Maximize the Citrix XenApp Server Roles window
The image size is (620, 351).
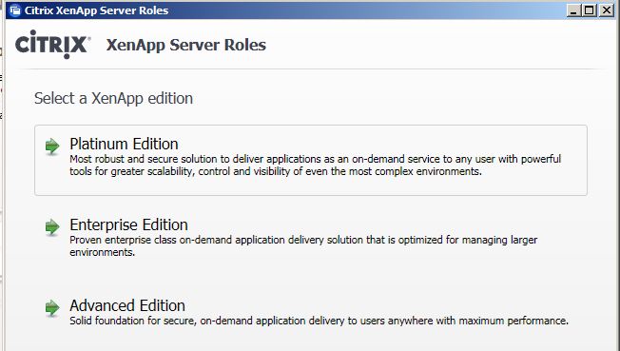[590, 10]
